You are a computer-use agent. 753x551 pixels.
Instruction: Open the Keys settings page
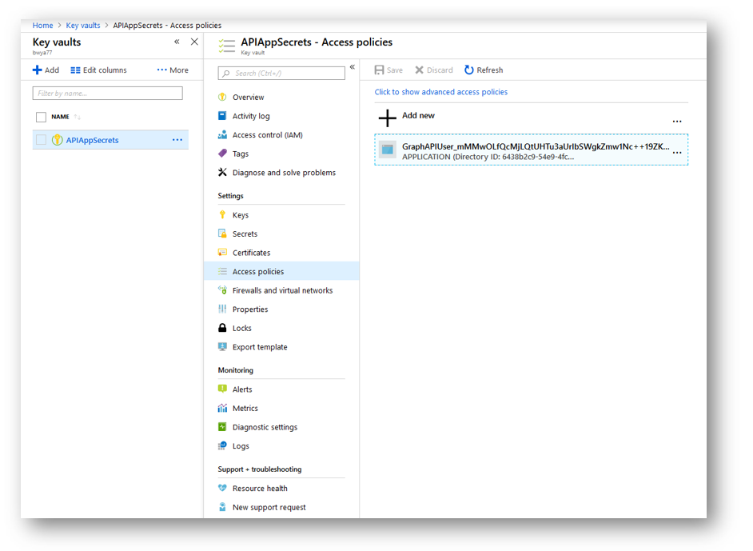[241, 215]
